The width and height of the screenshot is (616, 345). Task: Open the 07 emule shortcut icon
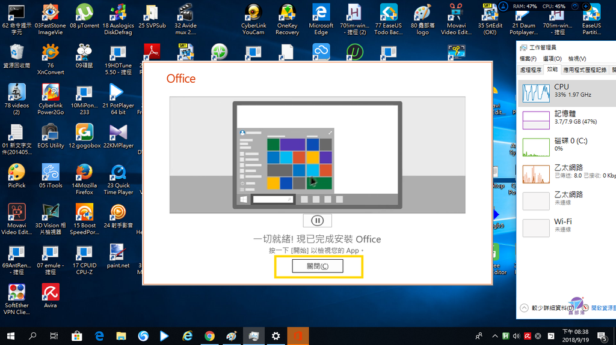tap(51, 259)
